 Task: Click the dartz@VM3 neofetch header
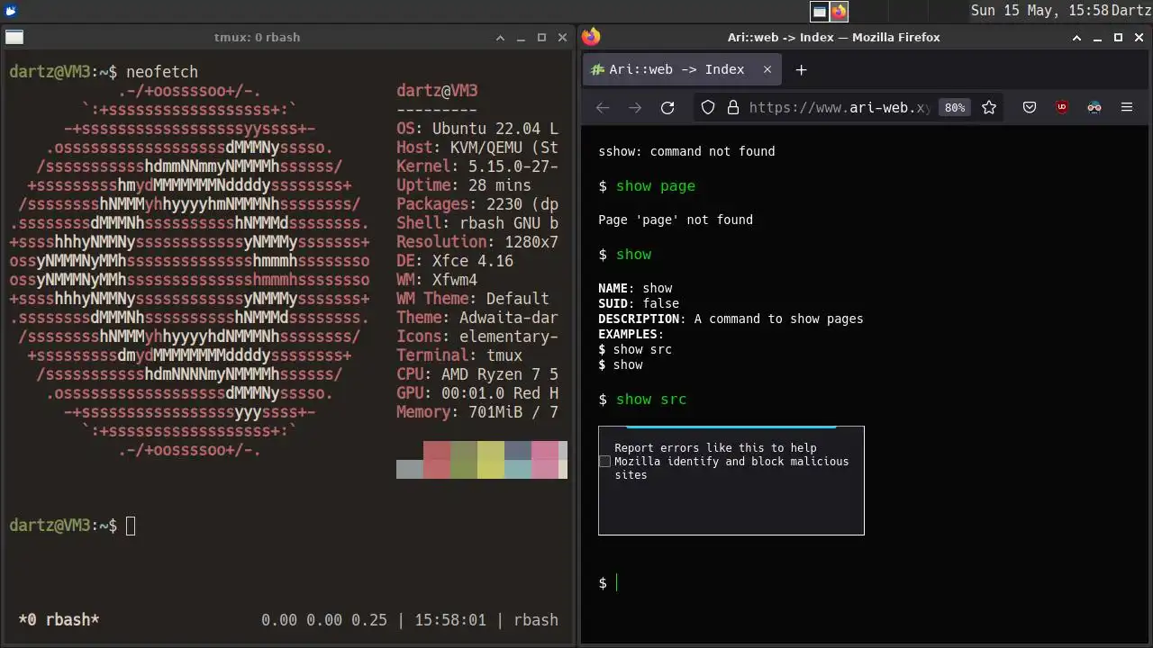pos(437,91)
